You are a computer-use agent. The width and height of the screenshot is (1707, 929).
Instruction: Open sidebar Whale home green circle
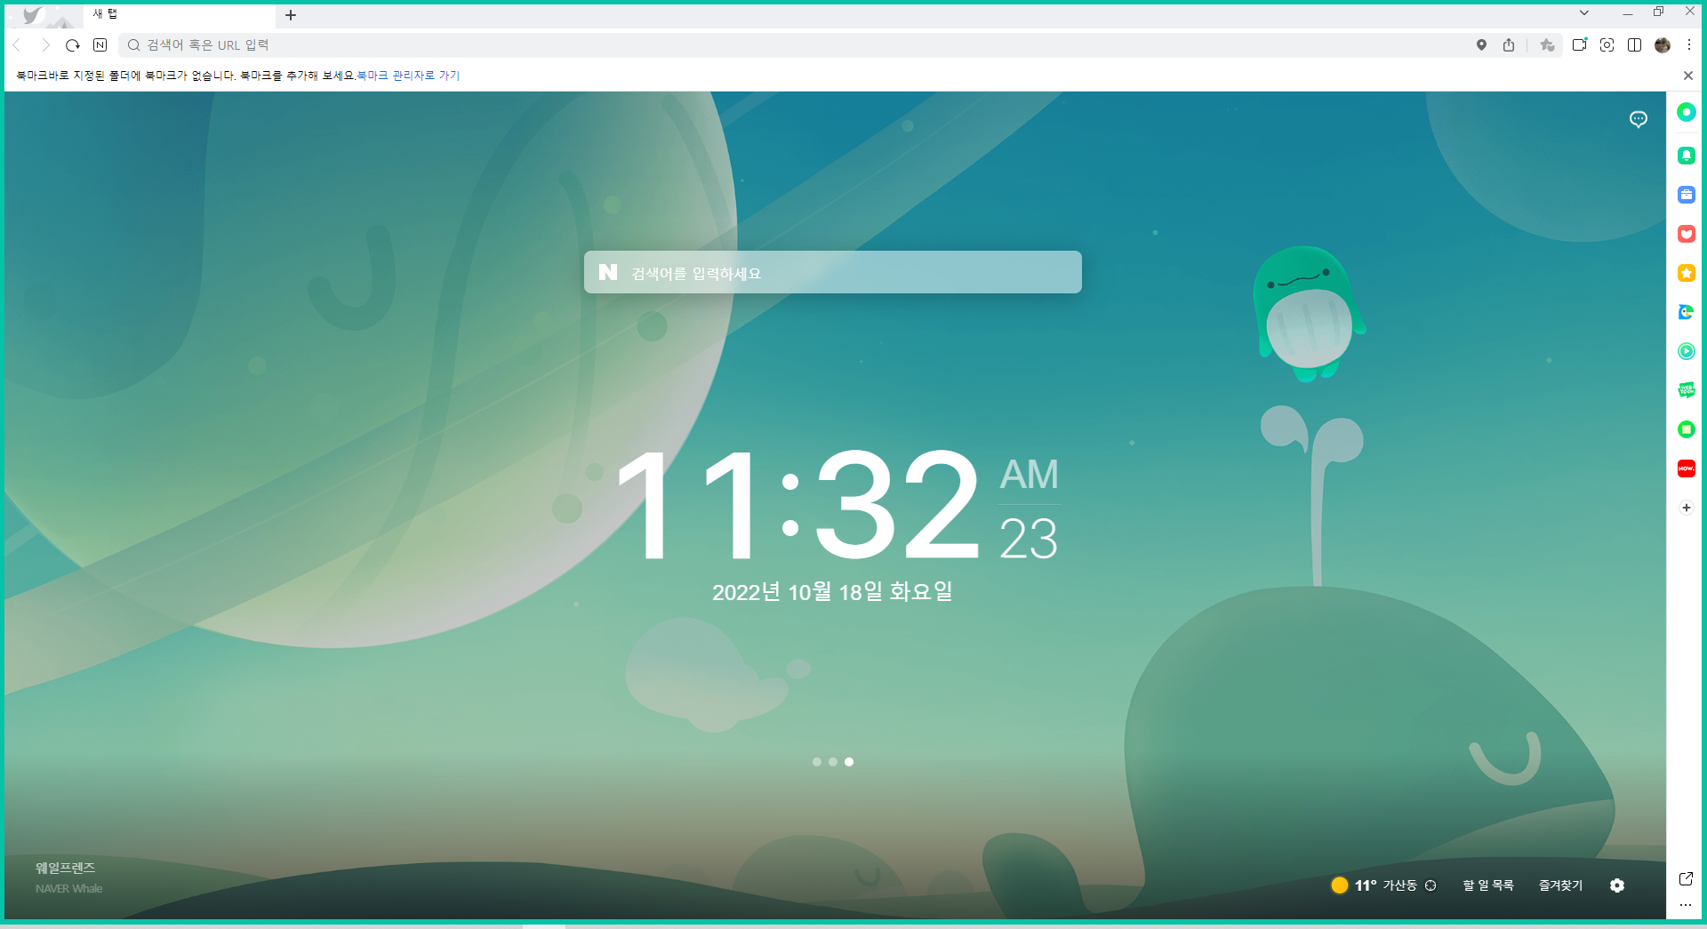coord(1687,112)
